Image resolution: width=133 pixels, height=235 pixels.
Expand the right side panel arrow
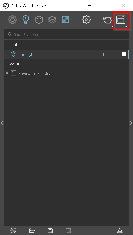(131, 123)
